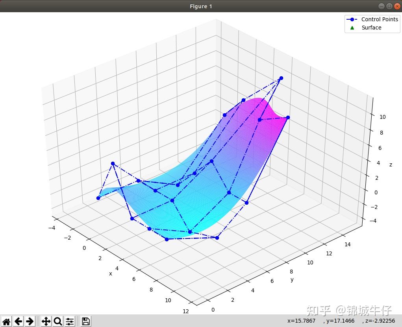This screenshot has width=402, height=327.
Task: Activate the Pan axes tool
Action: [46, 321]
